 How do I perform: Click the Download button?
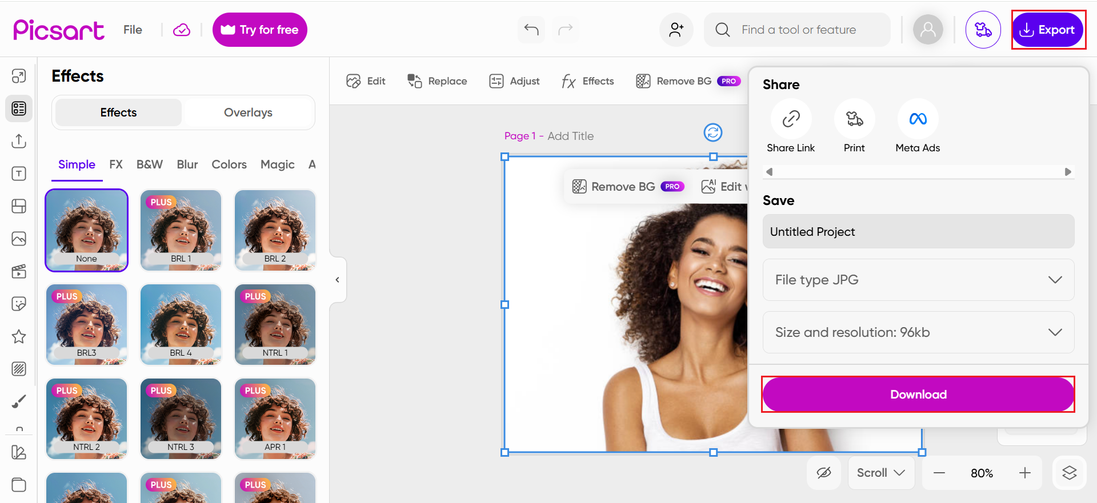pyautogui.click(x=918, y=395)
